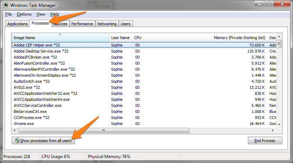Viewport: 293px width, 163px height.
Task: Click the Task Manager title bar icon
Action: (x=6, y=5)
